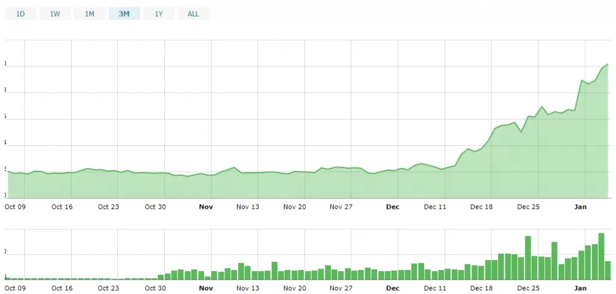
Task: Click Dec 25 label beneath the volume chart
Action: coord(528,288)
